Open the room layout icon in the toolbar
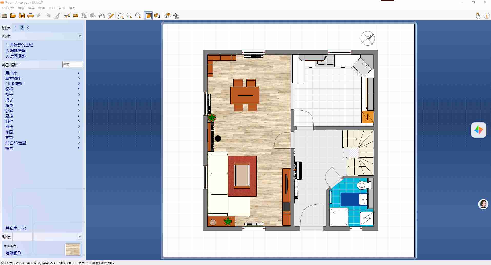The width and height of the screenshot is (491, 265). point(67,16)
